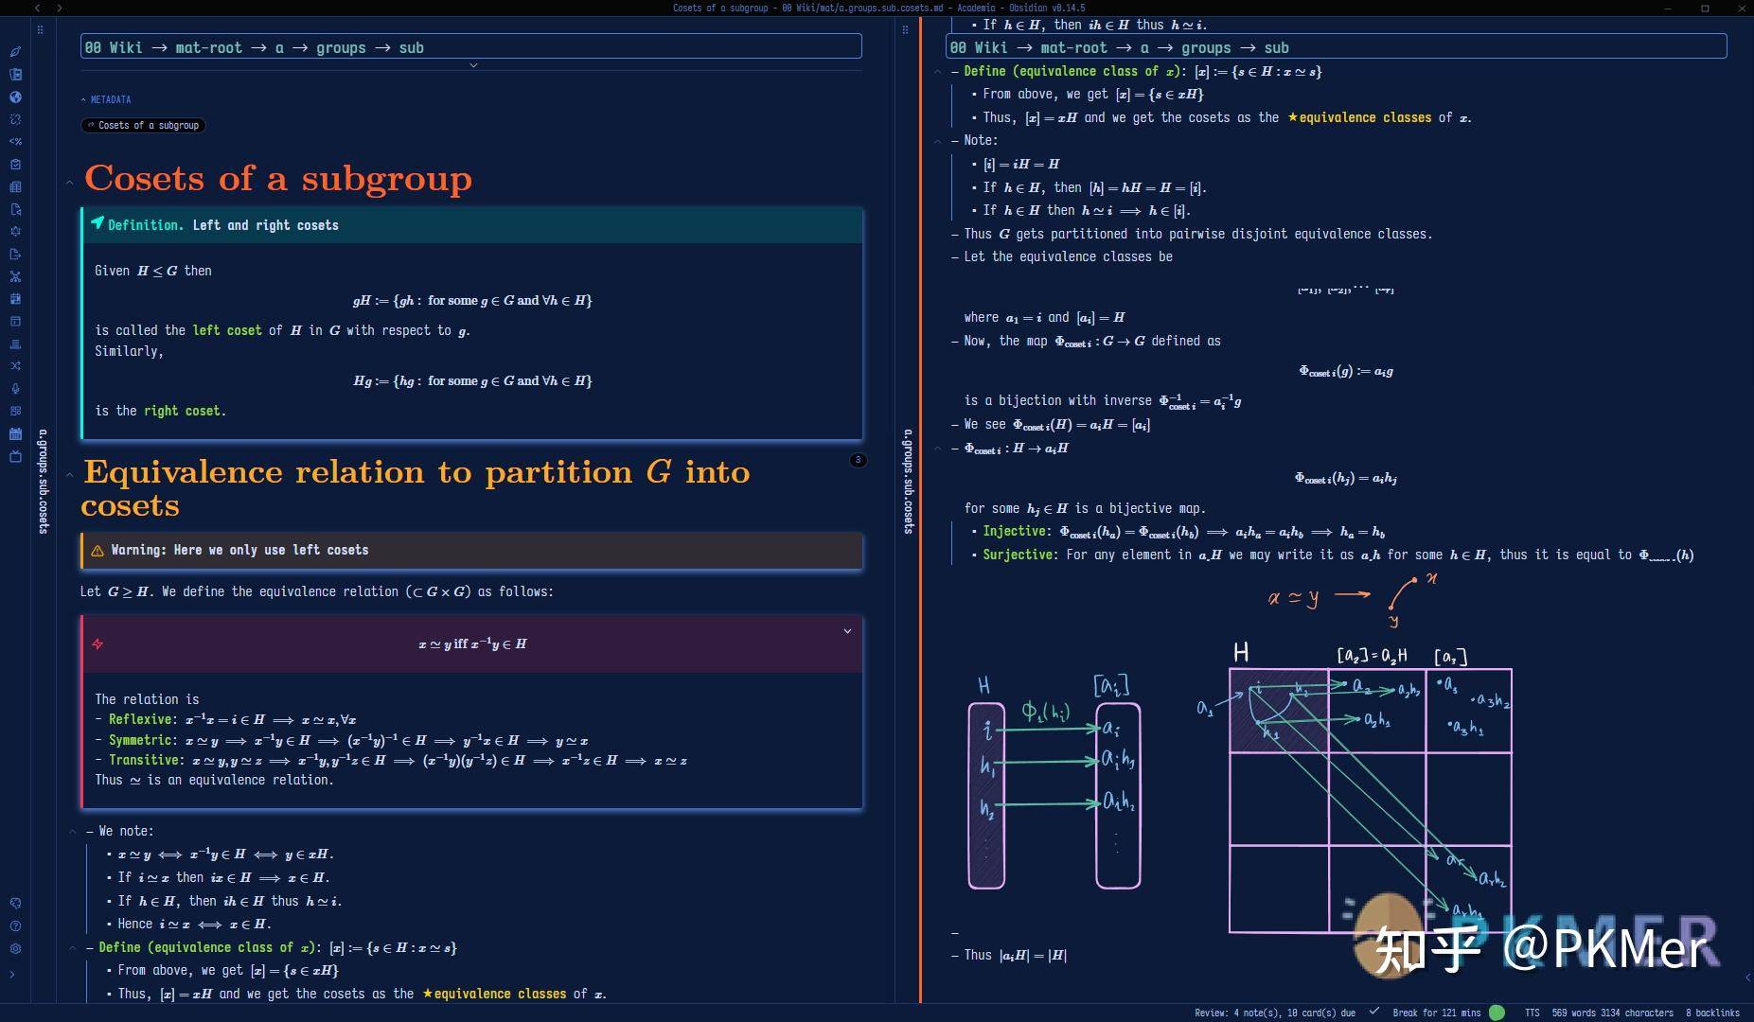The width and height of the screenshot is (1754, 1022).
Task: Click the stacked layers icon in ribbon
Action: [15, 344]
